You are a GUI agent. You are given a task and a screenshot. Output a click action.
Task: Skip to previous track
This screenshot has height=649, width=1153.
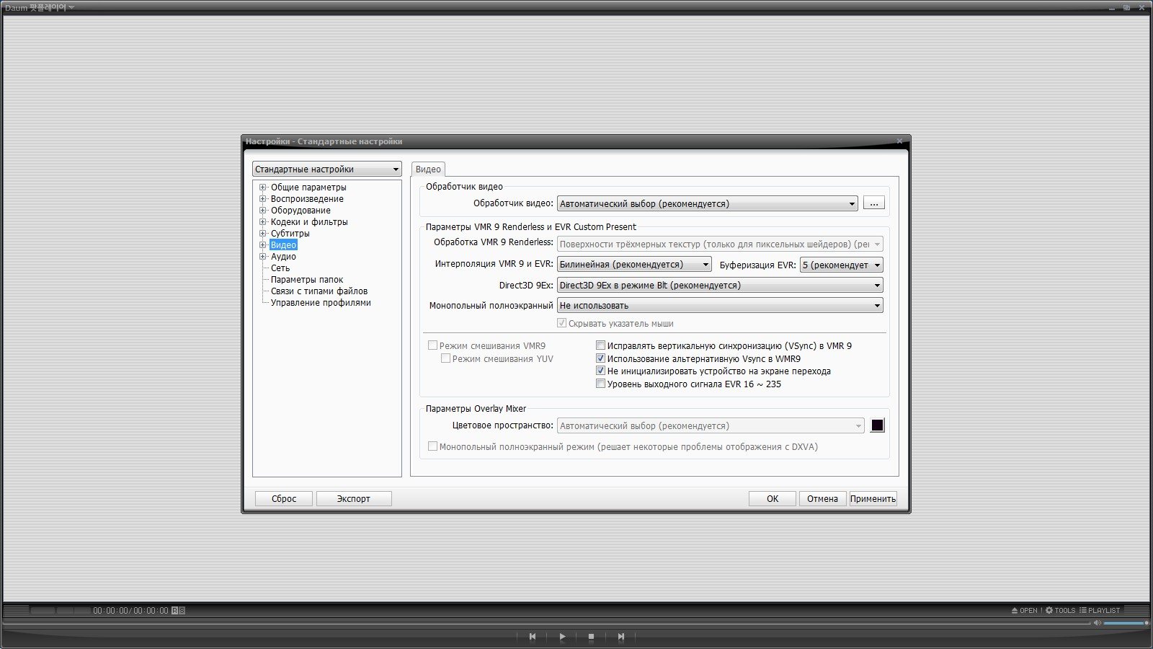coord(533,637)
